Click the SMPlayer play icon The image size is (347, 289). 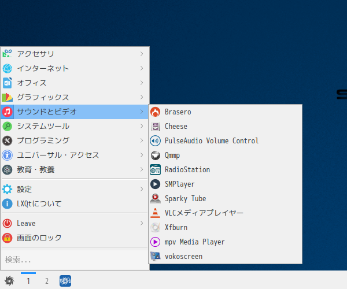pos(156,184)
